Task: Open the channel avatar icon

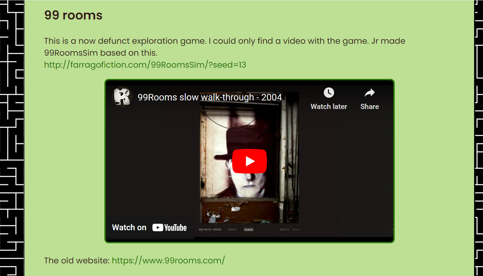Action: coord(123,97)
